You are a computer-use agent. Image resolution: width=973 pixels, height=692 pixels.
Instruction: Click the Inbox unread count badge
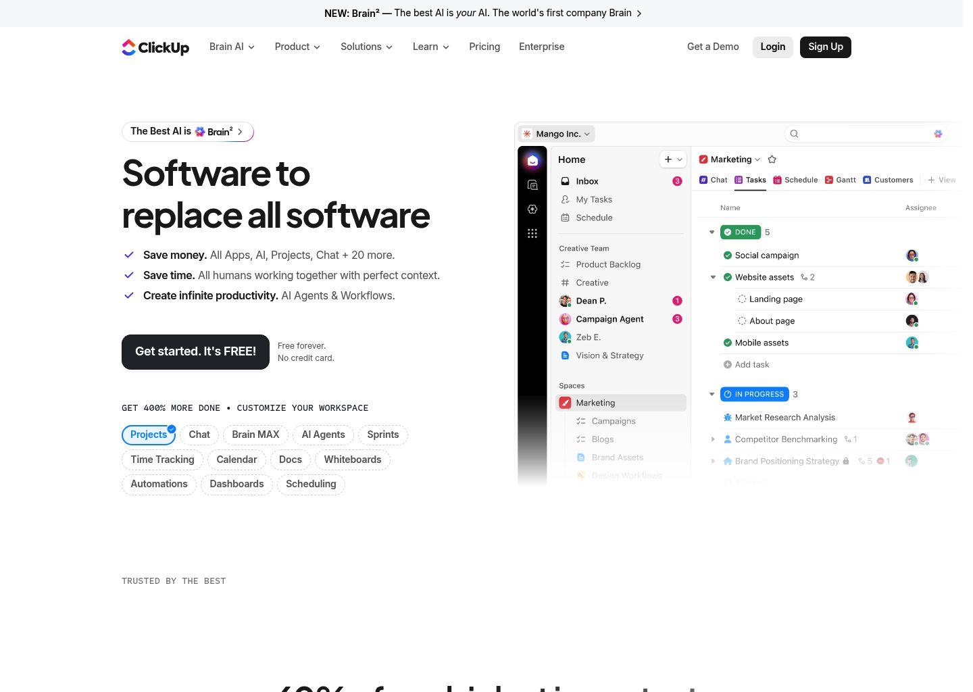(677, 181)
